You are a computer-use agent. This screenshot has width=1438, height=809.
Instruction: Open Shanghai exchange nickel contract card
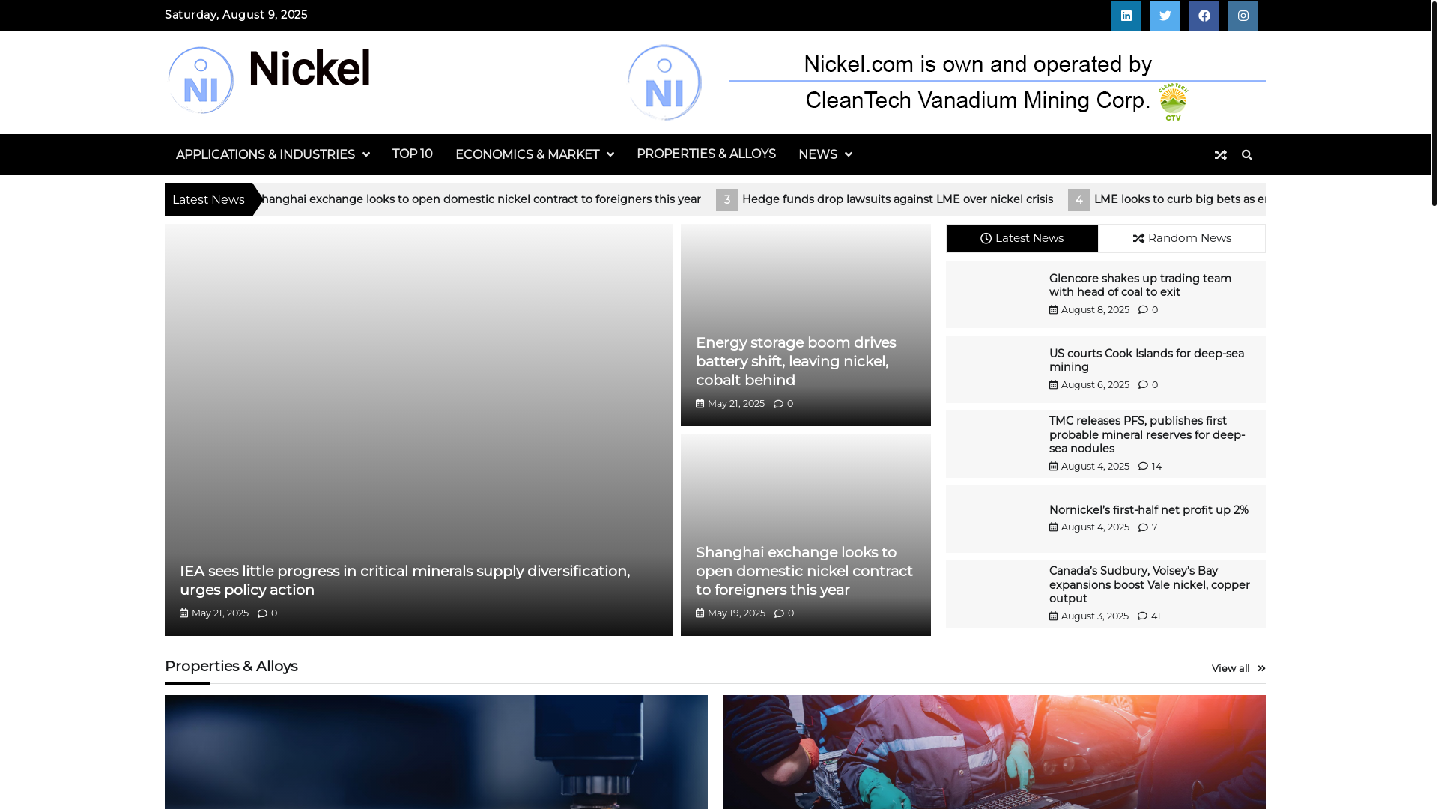(804, 572)
